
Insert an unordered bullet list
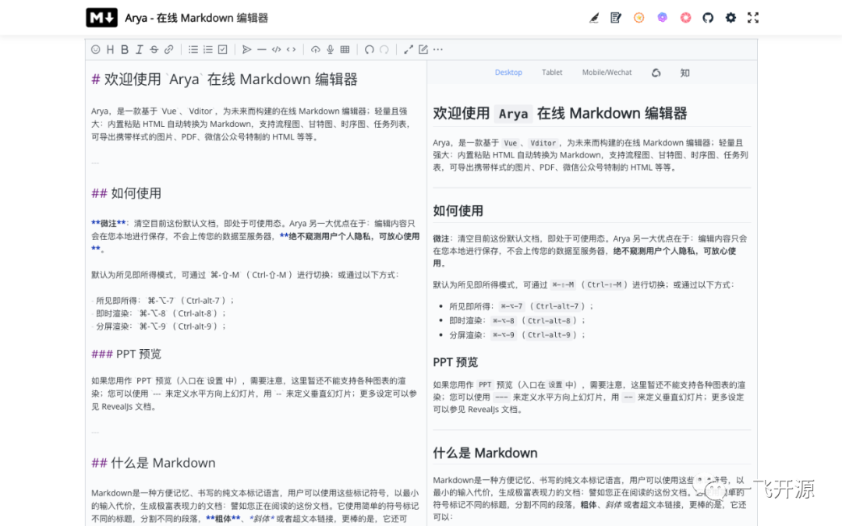(x=193, y=49)
